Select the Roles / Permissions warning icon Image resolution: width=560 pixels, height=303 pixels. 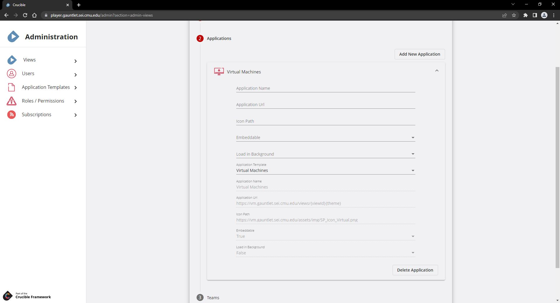(11, 101)
